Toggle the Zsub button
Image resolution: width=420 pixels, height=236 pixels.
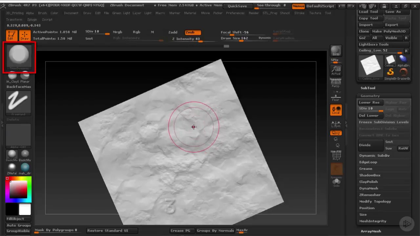[x=193, y=32]
